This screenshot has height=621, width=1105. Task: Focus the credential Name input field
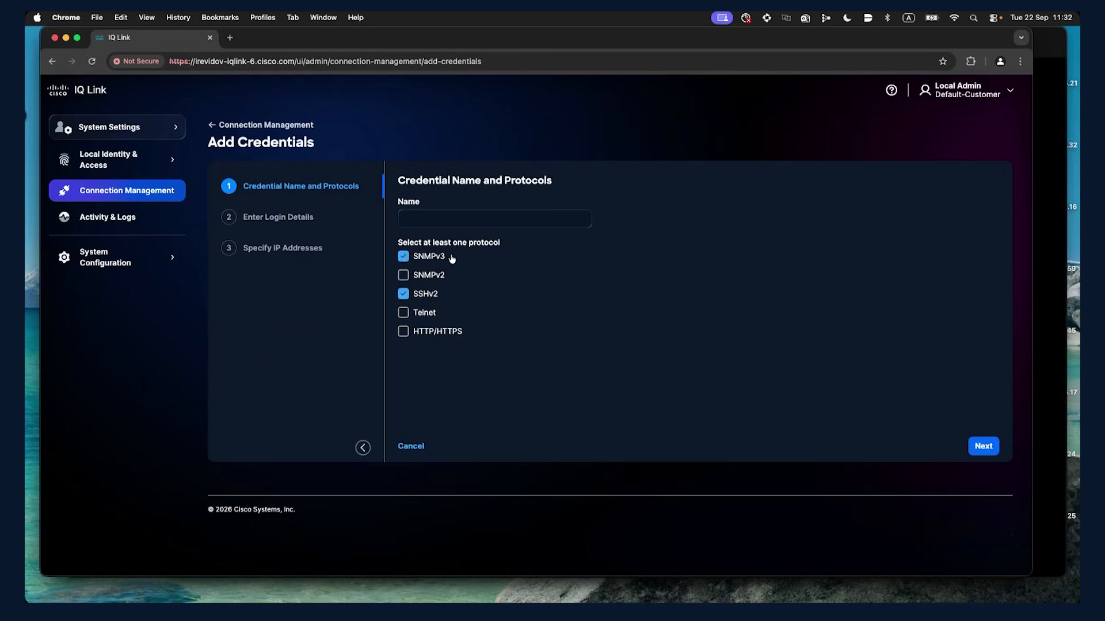494,219
